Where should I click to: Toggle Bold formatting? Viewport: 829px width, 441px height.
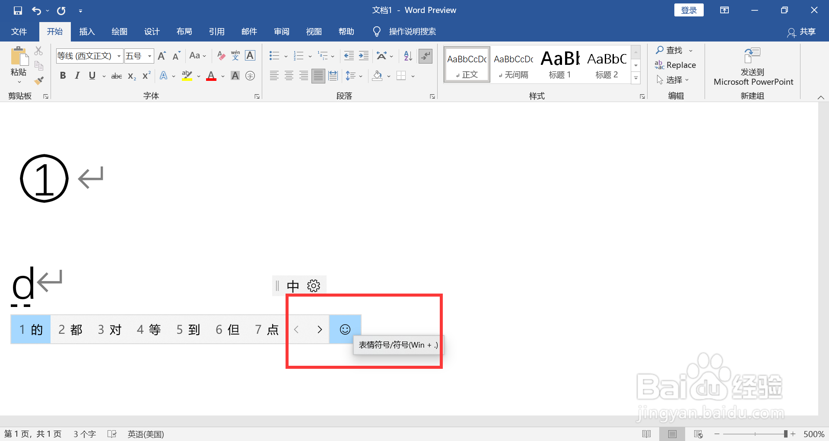pos(63,76)
